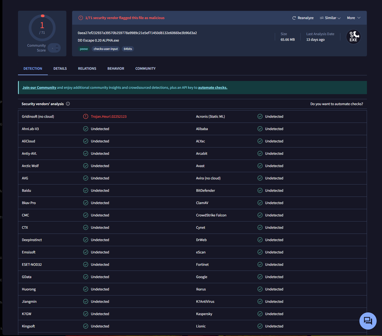The height and width of the screenshot is (336, 382).
Task: Open the automate checks link in the banner
Action: [213, 88]
